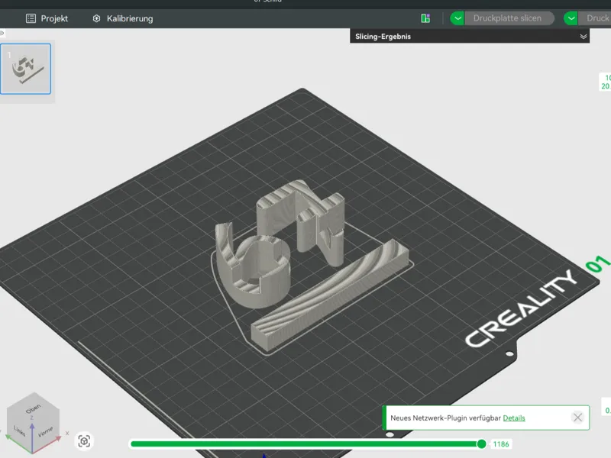Open the Projekt tab
This screenshot has height=458, width=611.
47,18
